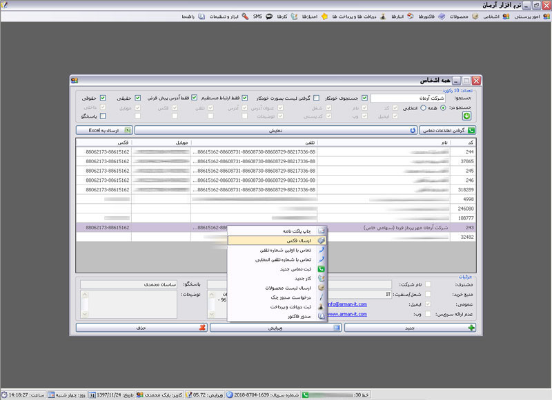Toggle فقط آدرس پیش فرض checkbox
Screen dimensions: 552x400
[x=195, y=98]
